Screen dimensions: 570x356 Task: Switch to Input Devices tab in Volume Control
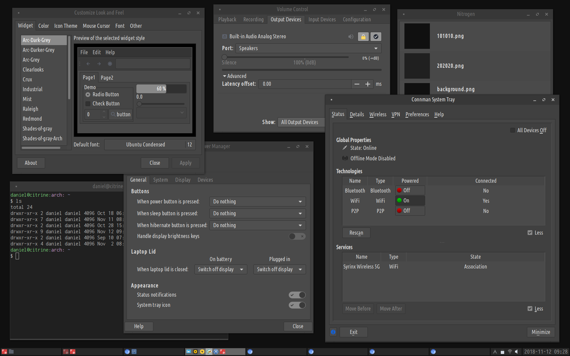click(322, 20)
